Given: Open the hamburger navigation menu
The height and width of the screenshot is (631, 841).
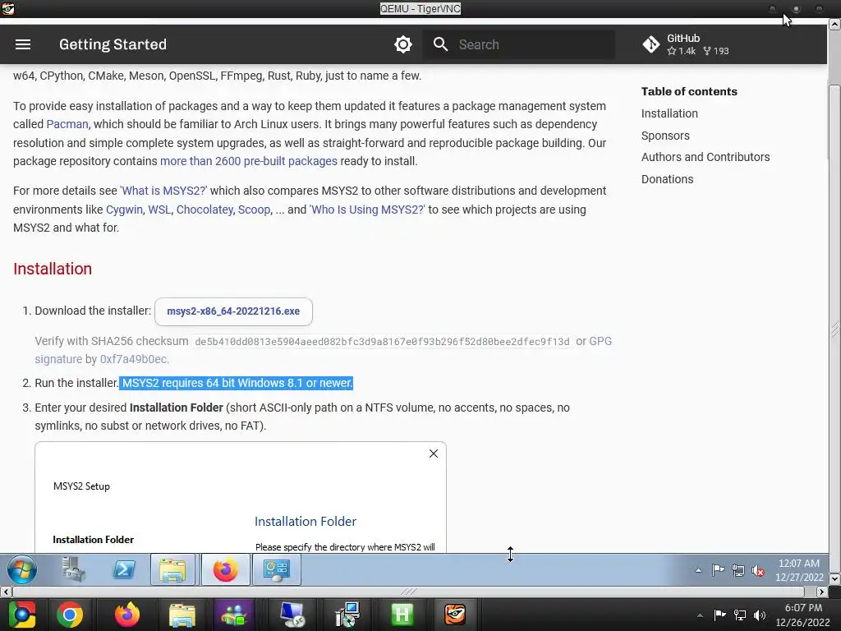Looking at the screenshot, I should pos(22,44).
